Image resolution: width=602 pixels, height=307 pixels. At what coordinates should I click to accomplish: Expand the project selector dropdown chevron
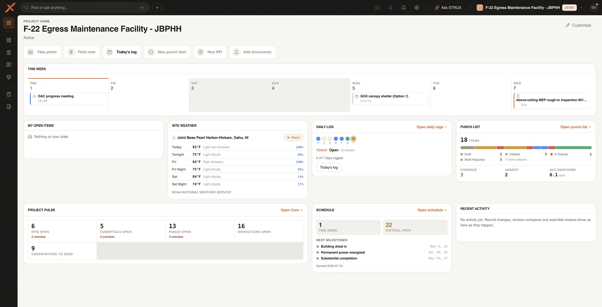[x=581, y=8]
